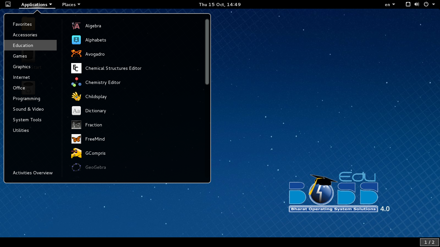Click the volume speaker icon in top bar
The image size is (440, 247).
pyautogui.click(x=417, y=5)
